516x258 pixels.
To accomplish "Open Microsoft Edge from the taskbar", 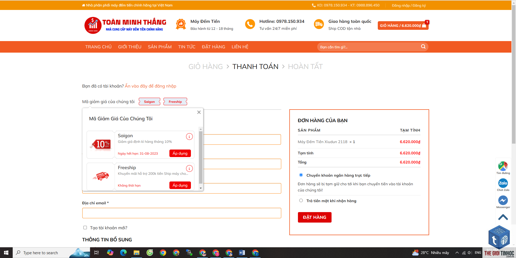I will (x=123, y=253).
